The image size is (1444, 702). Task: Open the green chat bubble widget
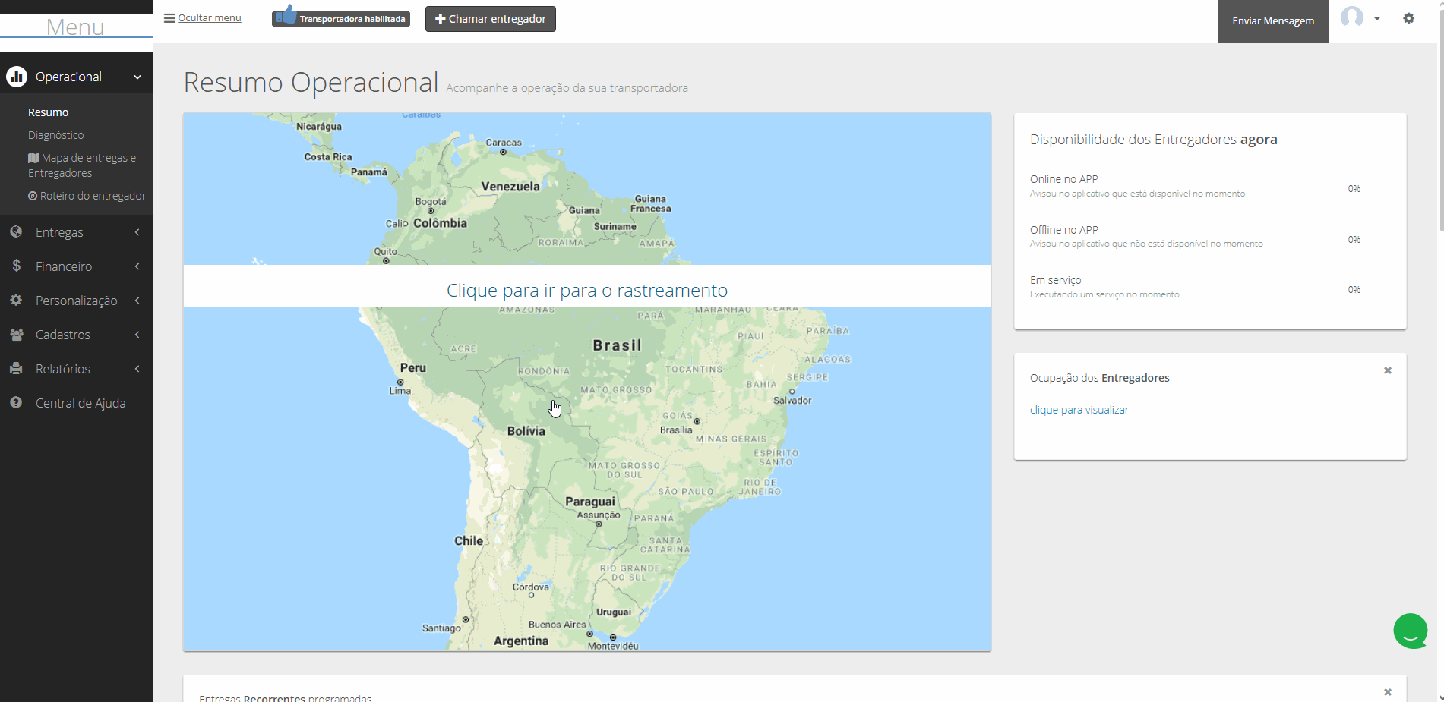pyautogui.click(x=1411, y=631)
